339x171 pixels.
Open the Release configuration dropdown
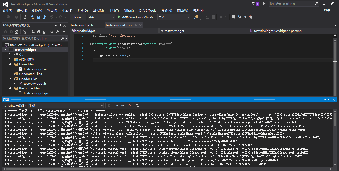click(78, 17)
